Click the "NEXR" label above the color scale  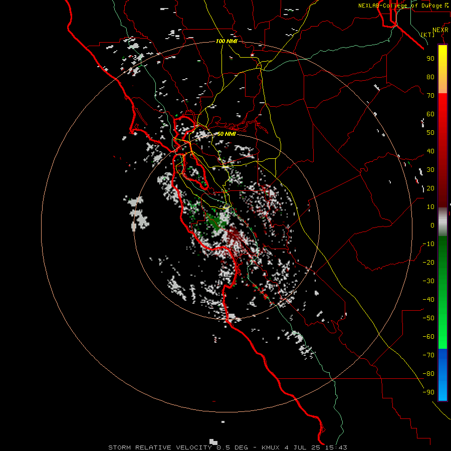440,30
